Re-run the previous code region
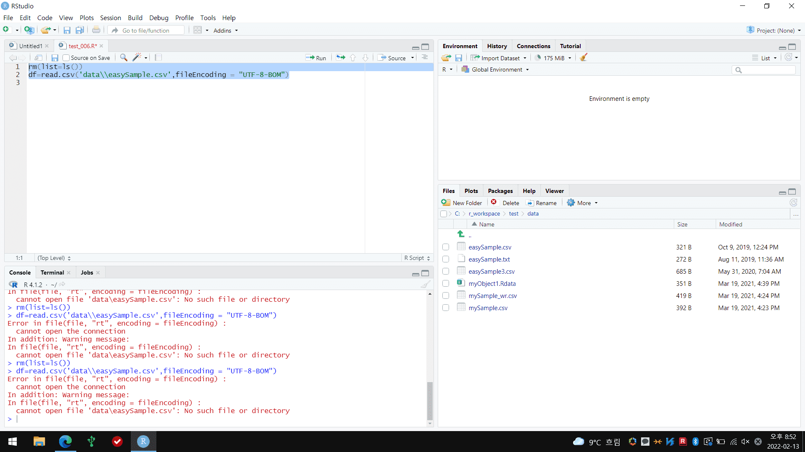The width and height of the screenshot is (805, 452). [x=340, y=58]
